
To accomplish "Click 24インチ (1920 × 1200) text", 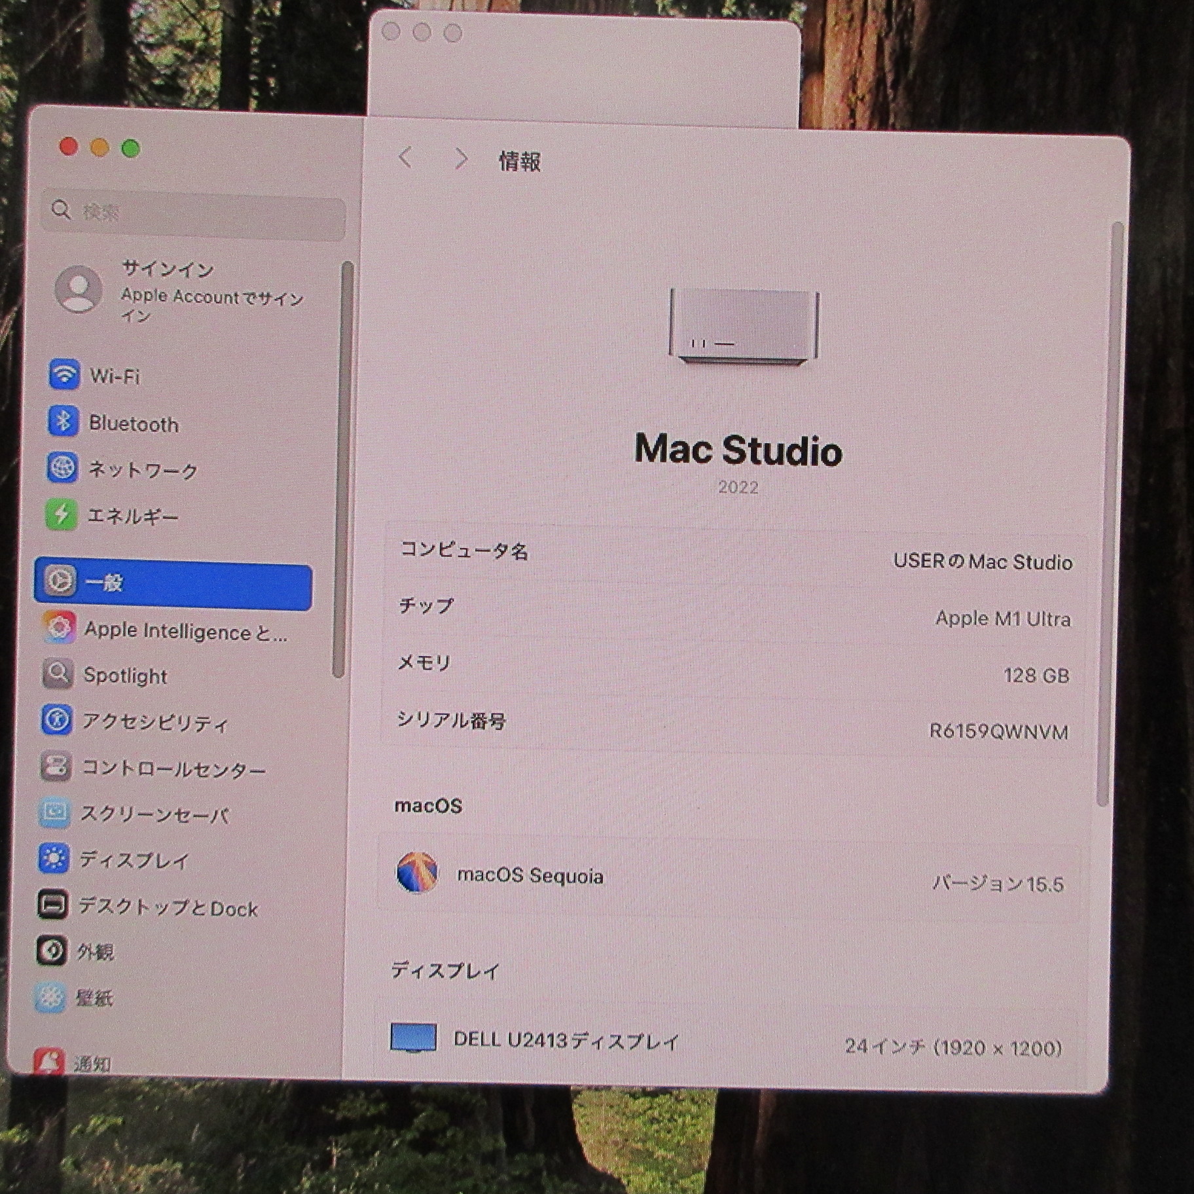I will tap(953, 1047).
